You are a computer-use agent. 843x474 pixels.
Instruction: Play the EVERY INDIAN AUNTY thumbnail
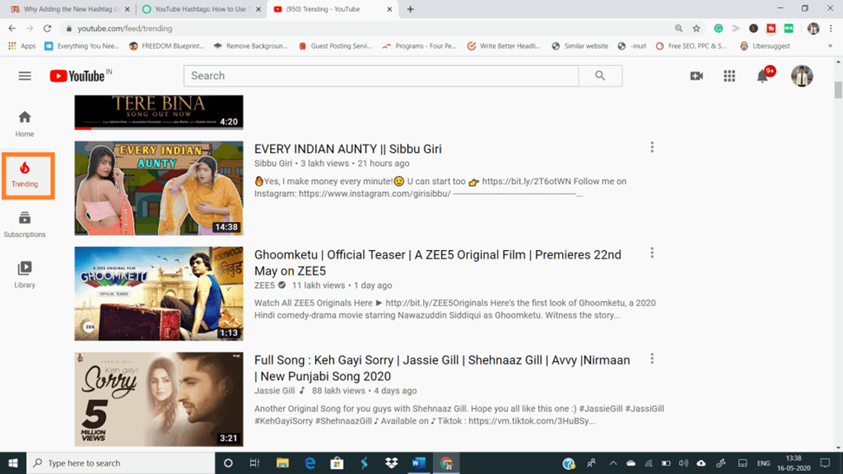[158, 188]
